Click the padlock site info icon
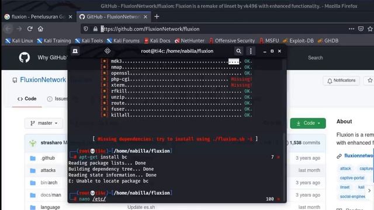 point(95,29)
